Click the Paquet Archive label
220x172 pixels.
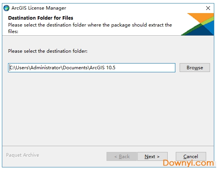pos(23,155)
